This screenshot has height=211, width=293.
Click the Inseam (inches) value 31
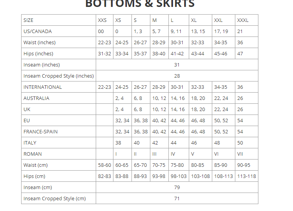(x=177, y=65)
